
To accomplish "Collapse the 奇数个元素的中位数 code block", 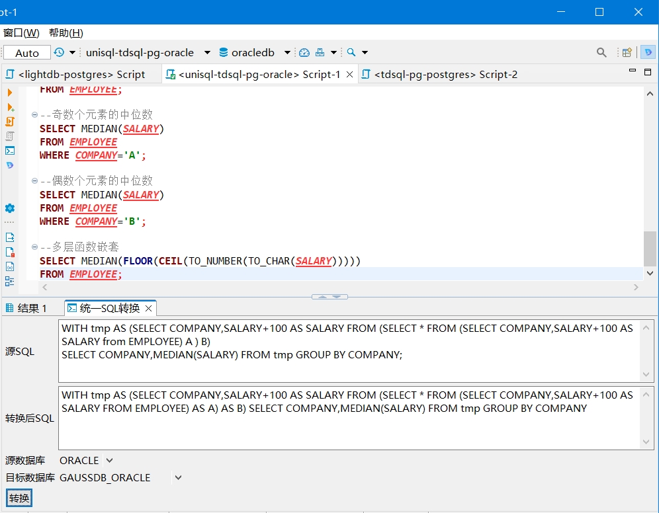I will pyautogui.click(x=34, y=115).
